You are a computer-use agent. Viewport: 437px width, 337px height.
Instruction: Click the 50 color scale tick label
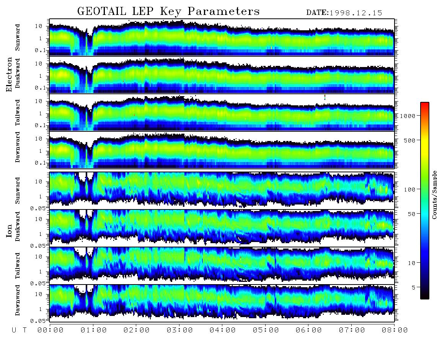411,214
